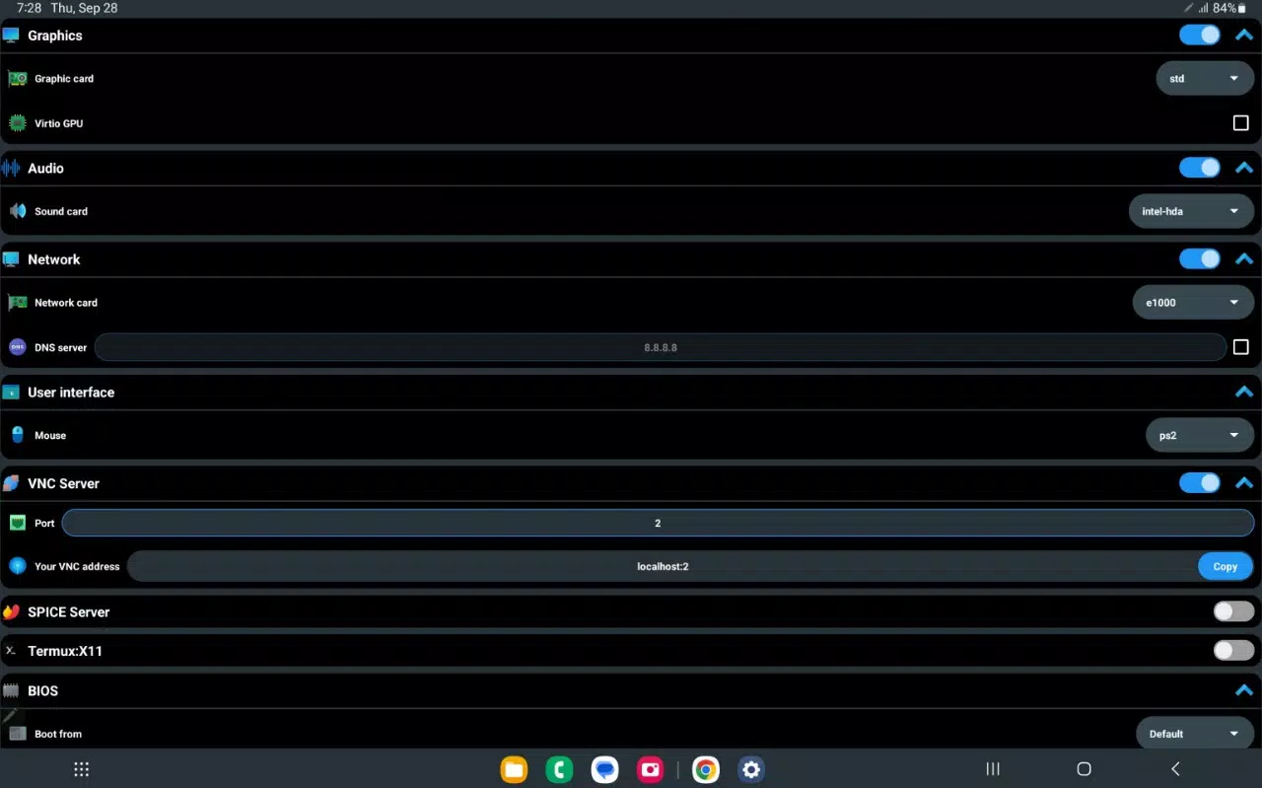Click the Network card icon
1262x788 pixels.
18,303
